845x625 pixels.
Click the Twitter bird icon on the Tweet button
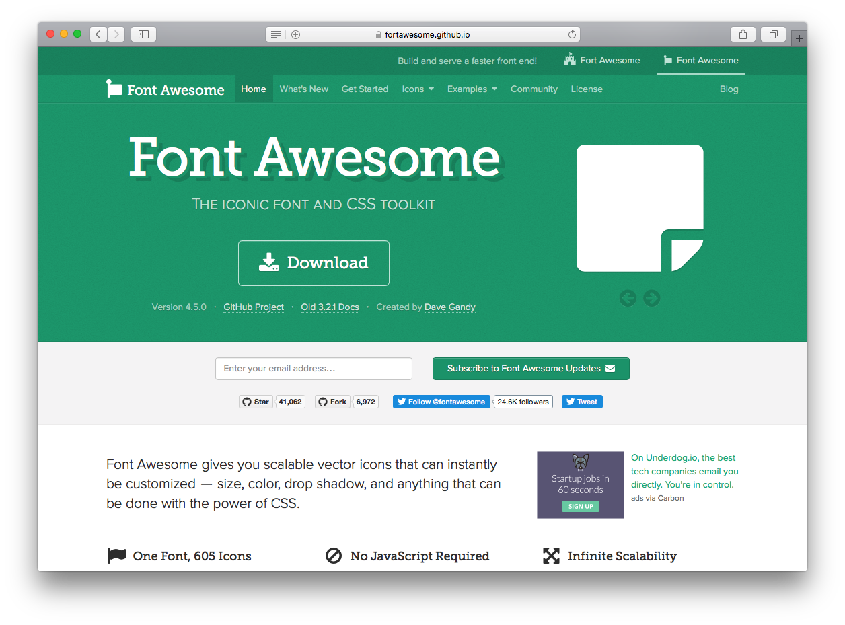[571, 401]
